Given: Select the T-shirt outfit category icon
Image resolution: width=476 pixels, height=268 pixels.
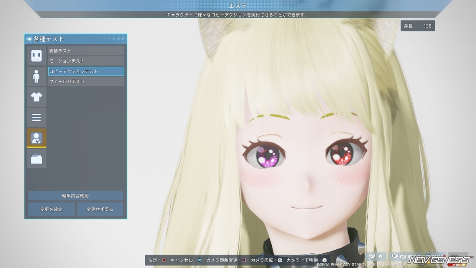Looking at the screenshot, I should coord(36,97).
